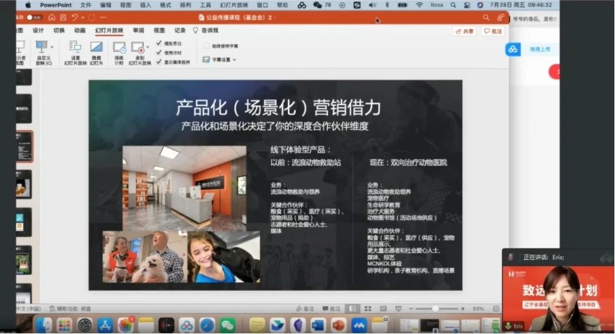
Task: Switch to the Animations (动画) ribbon tab
Action: [x=80, y=31]
